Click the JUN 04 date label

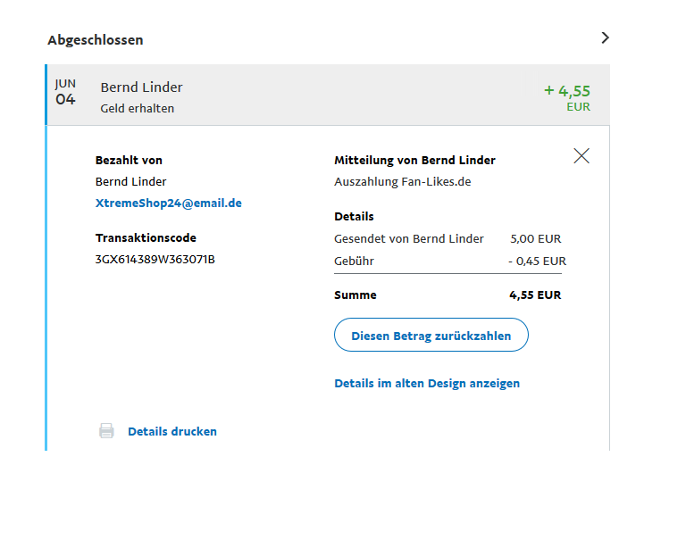(65, 93)
